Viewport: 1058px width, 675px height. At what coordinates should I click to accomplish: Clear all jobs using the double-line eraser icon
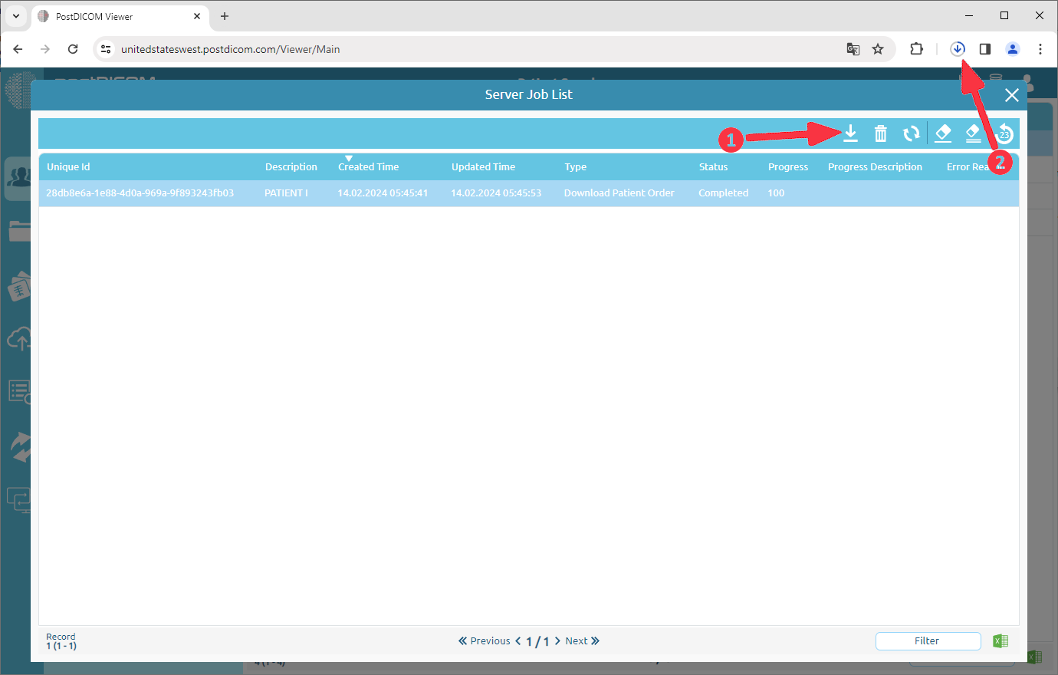point(973,133)
